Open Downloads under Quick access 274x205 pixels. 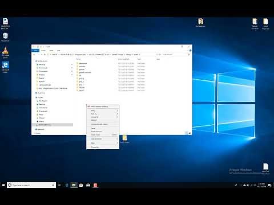(42, 68)
